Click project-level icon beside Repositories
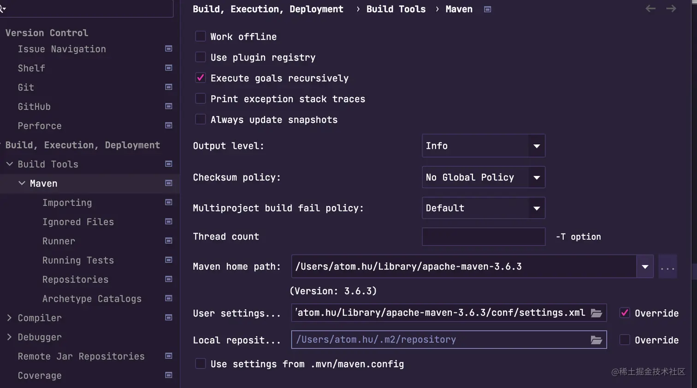 pos(169,279)
